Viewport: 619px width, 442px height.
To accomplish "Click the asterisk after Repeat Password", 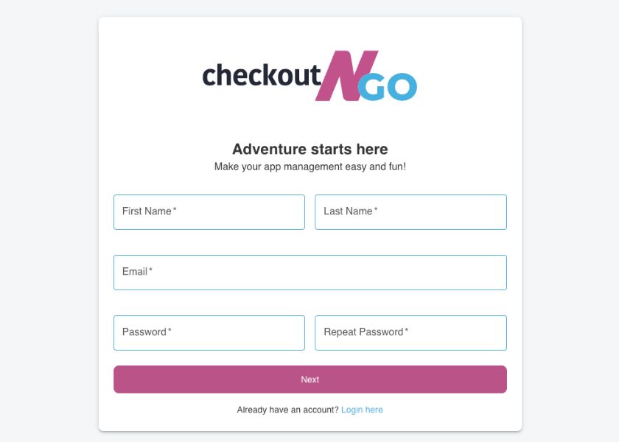I will [406, 331].
